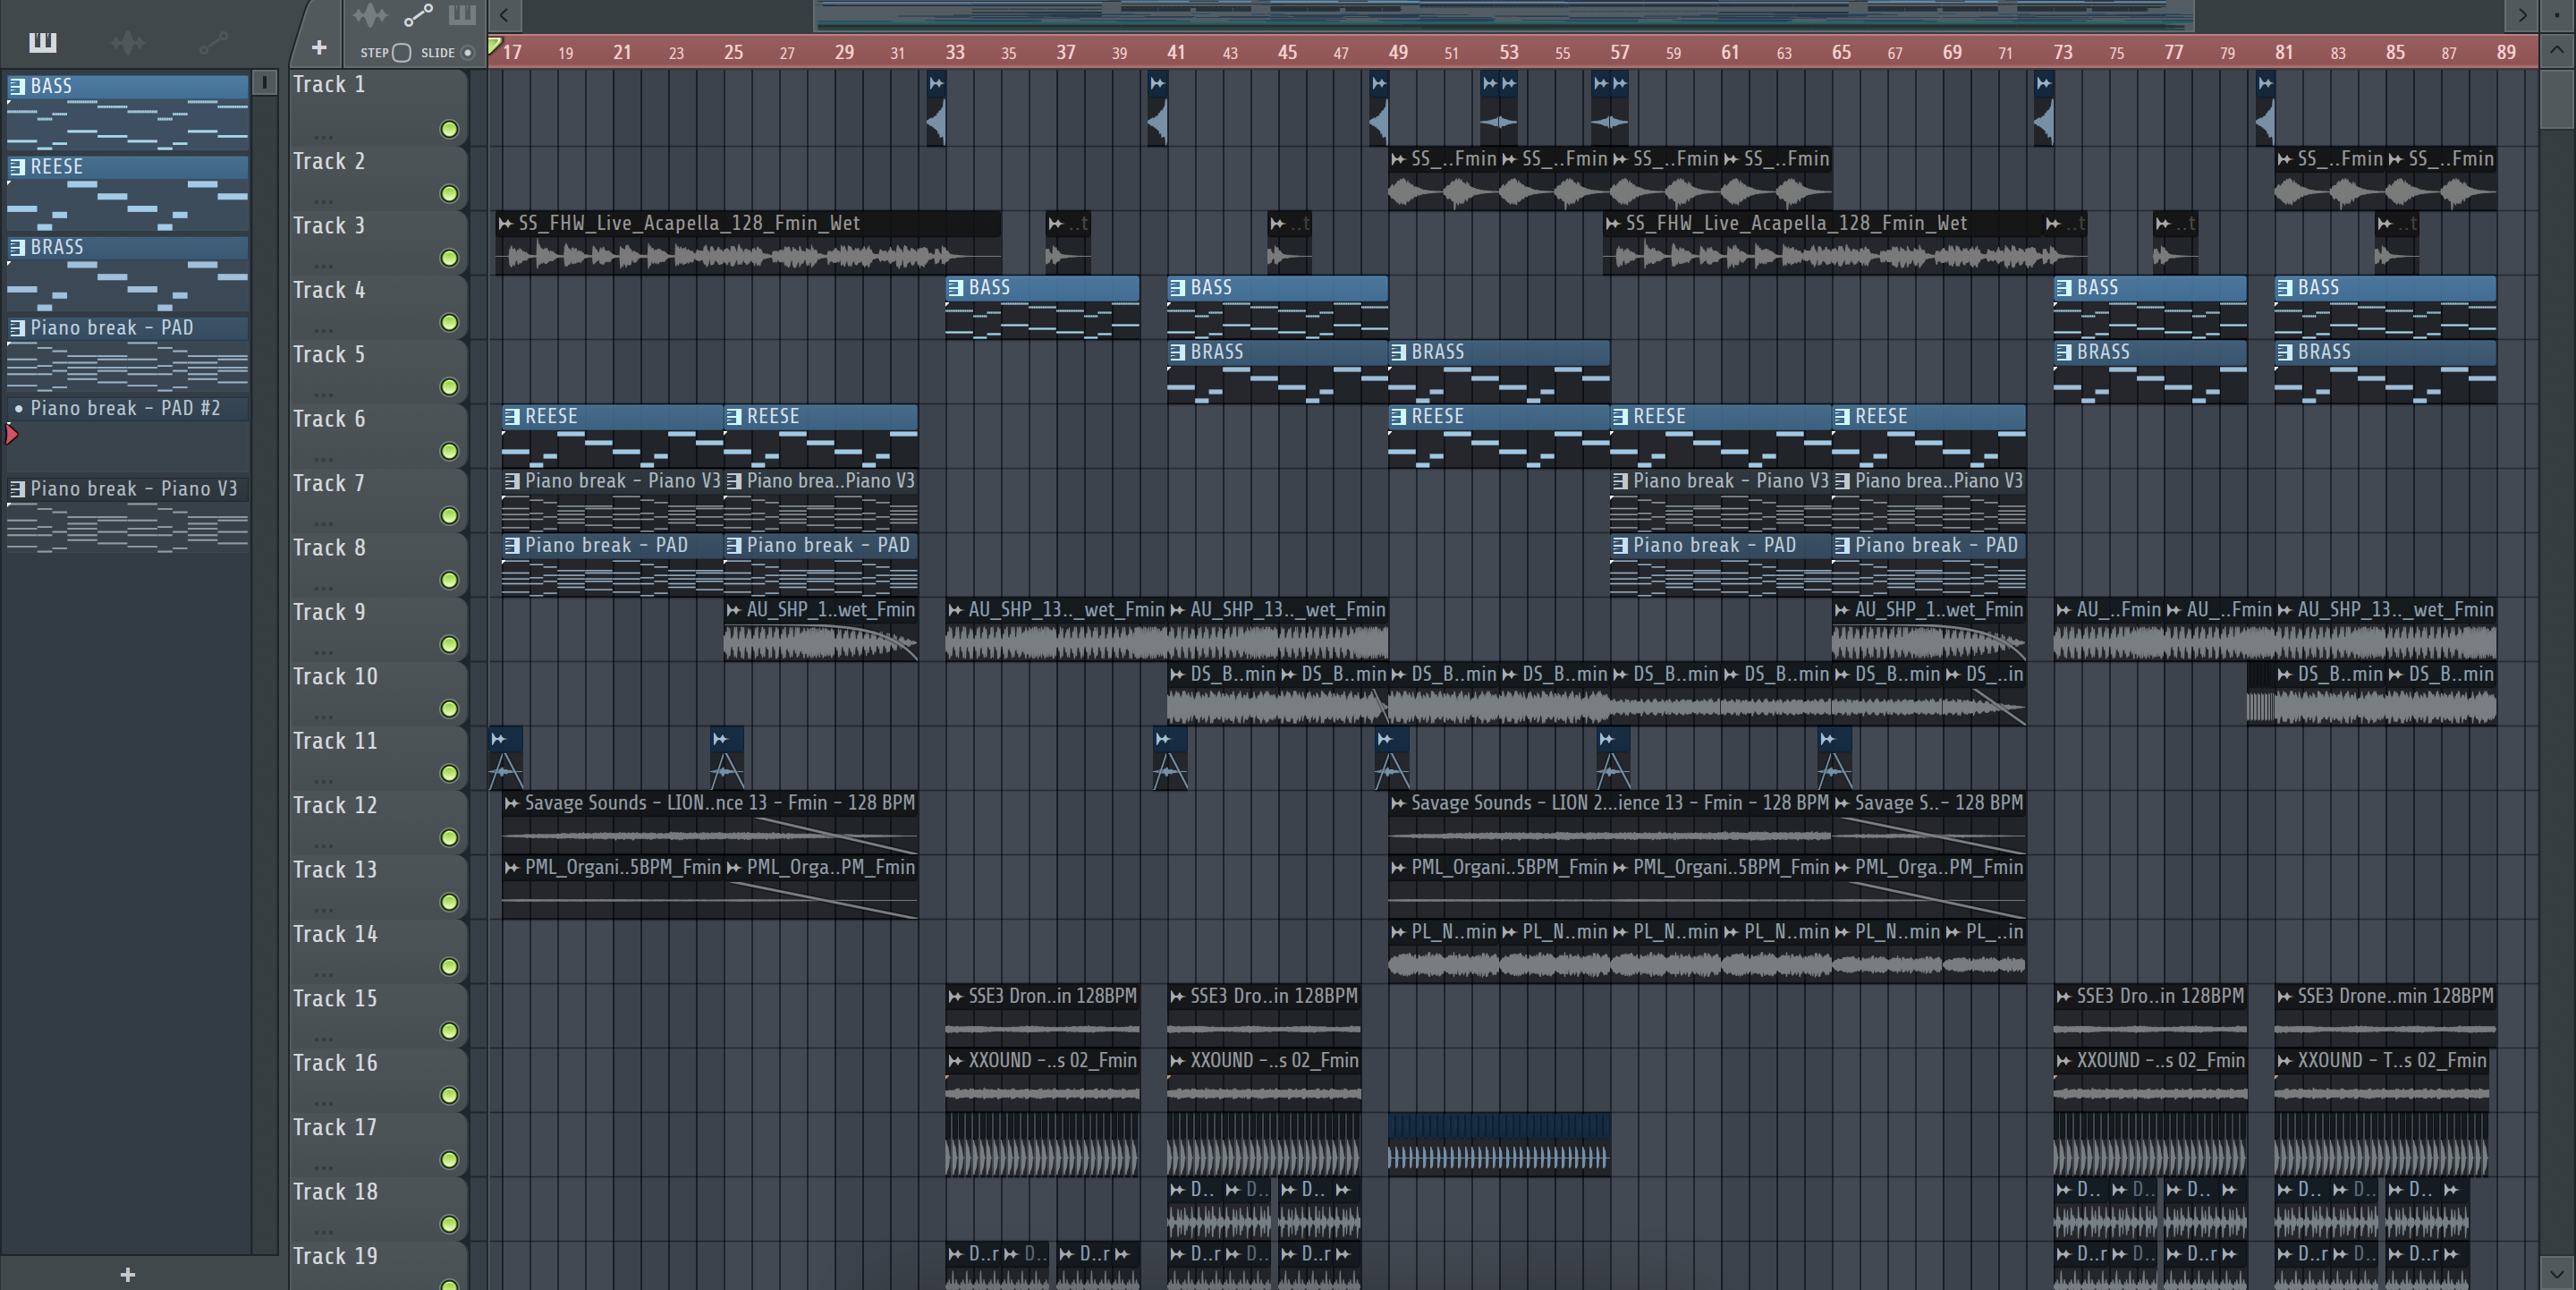Viewport: 2576px width, 1290px height.
Task: Click the BRASS pattern icon in the picker
Action: click(x=17, y=247)
